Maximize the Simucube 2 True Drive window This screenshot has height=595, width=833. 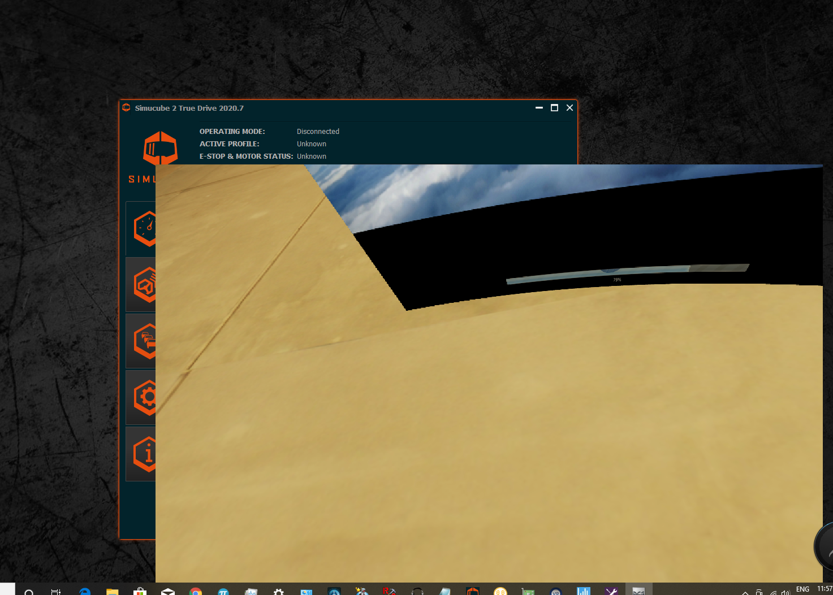pyautogui.click(x=554, y=108)
